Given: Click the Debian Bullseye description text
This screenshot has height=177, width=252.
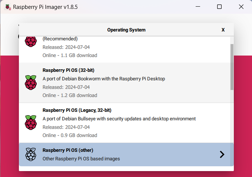Looking at the screenshot, I should 119,119.
